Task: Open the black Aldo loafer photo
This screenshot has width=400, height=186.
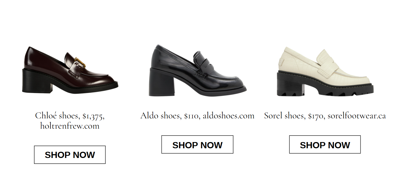Action: 197,71
